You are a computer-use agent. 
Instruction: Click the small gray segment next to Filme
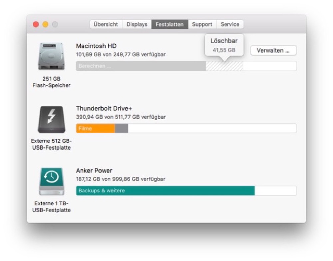pos(121,129)
